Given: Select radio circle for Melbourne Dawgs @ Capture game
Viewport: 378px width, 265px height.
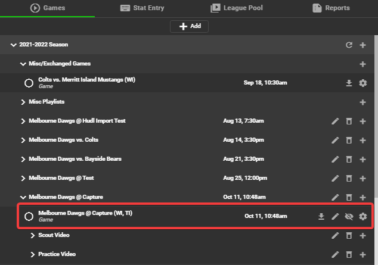Looking at the screenshot, I should pyautogui.click(x=29, y=216).
